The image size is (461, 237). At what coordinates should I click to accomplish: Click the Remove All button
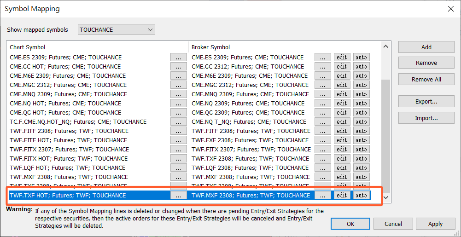point(426,79)
